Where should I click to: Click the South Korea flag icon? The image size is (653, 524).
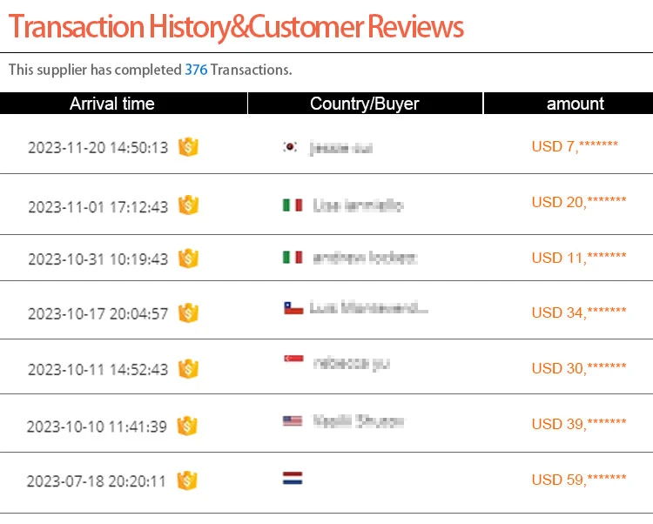tap(291, 147)
